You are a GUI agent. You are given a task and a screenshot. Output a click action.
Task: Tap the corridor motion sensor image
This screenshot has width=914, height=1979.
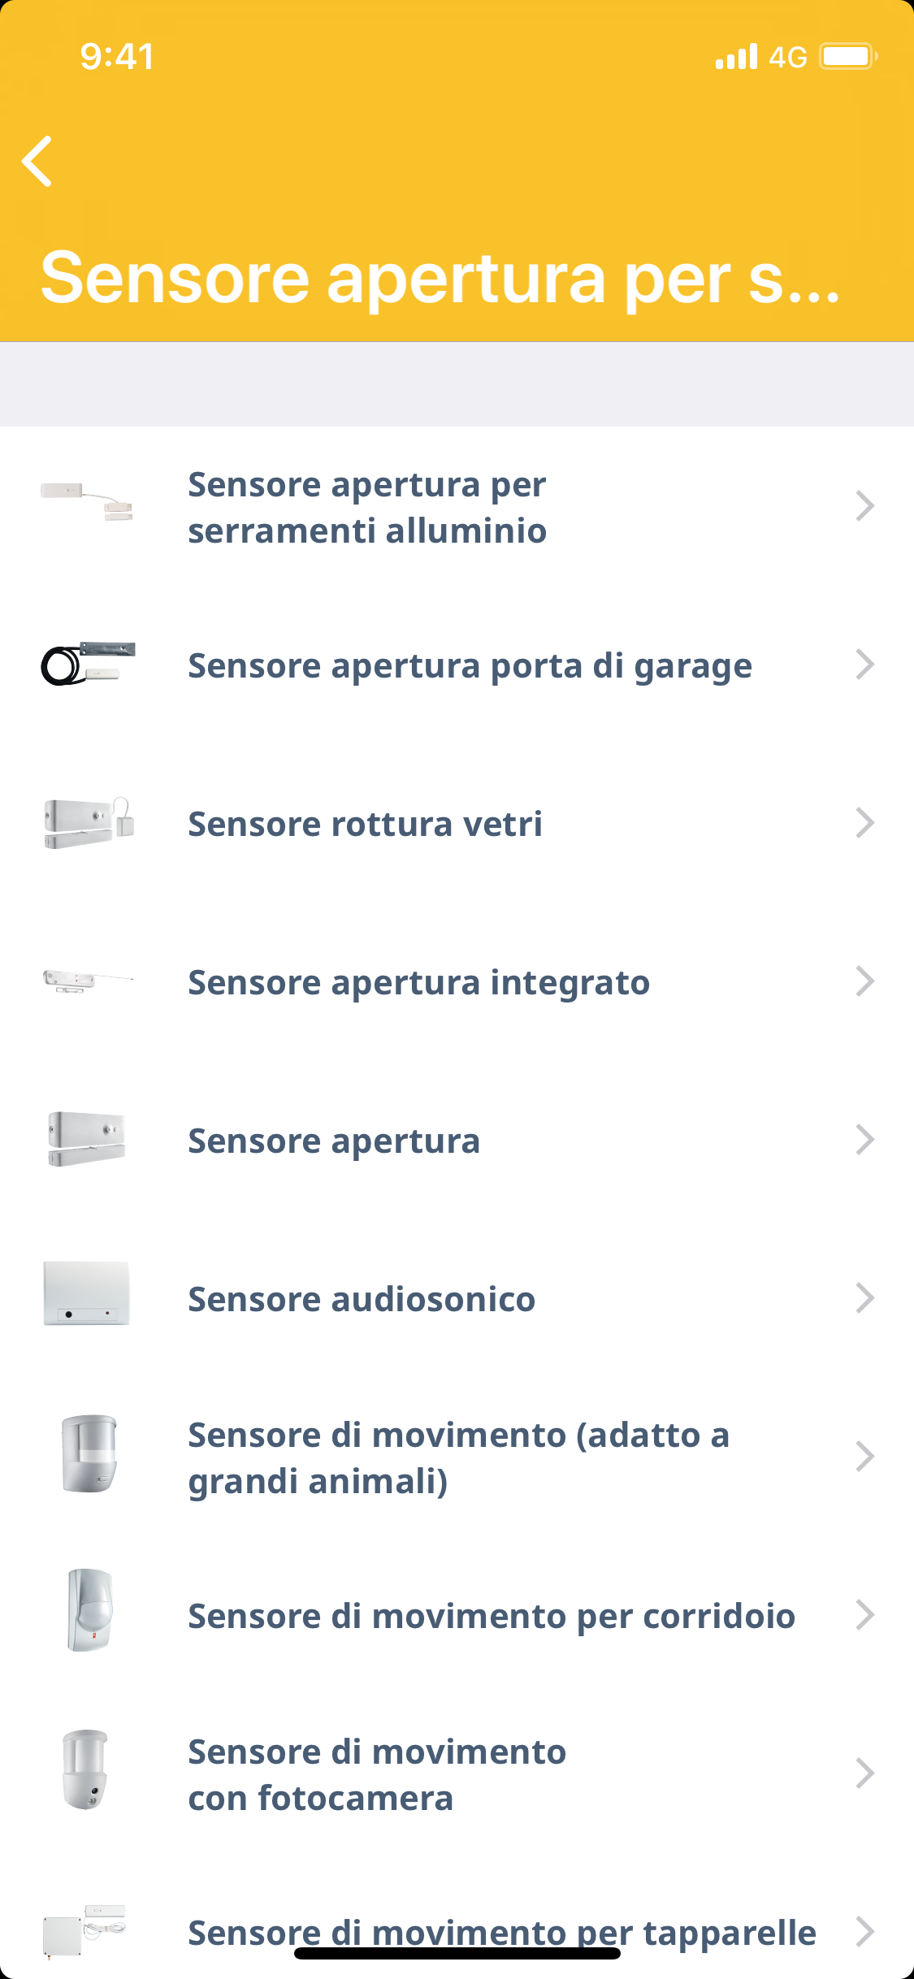pyautogui.click(x=89, y=1610)
